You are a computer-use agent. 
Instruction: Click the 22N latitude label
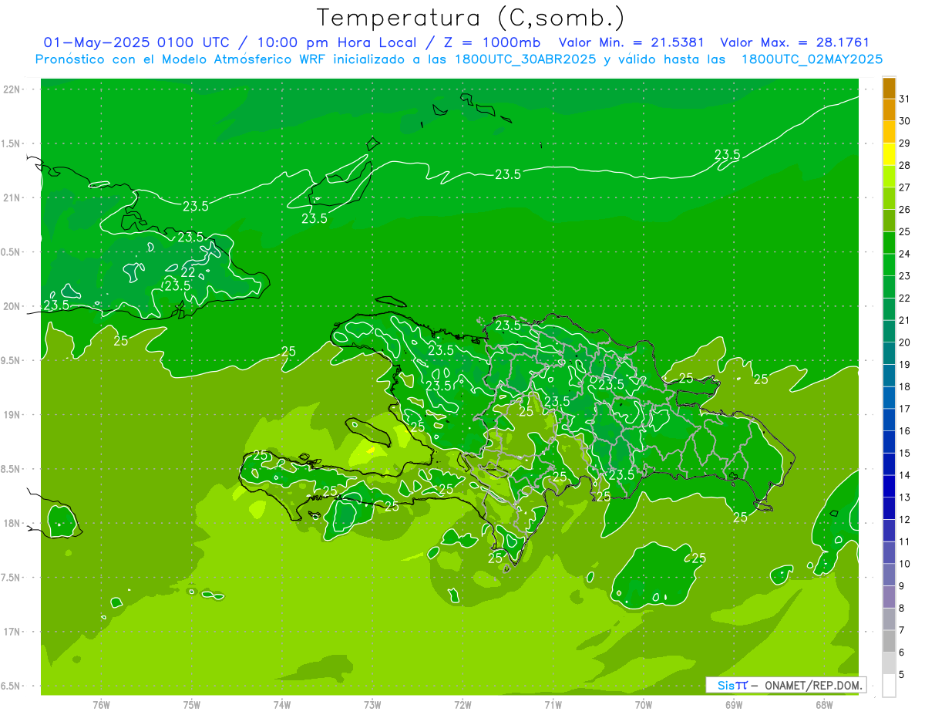click(x=11, y=89)
